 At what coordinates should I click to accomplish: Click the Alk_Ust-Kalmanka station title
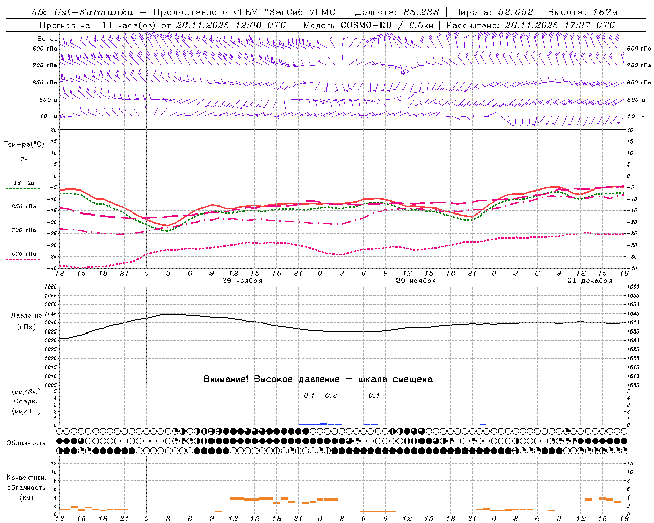(x=82, y=12)
